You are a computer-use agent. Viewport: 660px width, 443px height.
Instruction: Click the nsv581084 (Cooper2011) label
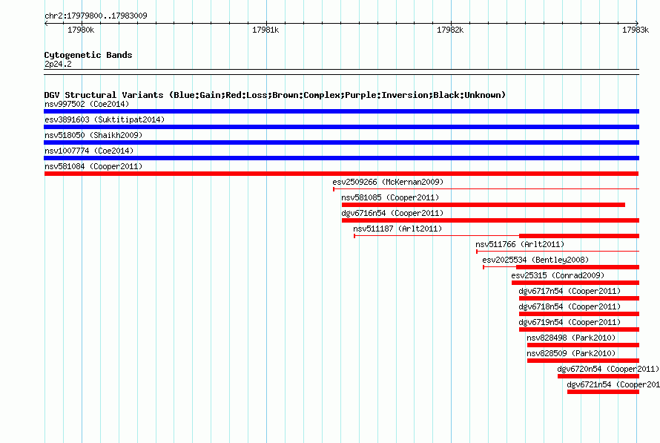pyautogui.click(x=93, y=166)
